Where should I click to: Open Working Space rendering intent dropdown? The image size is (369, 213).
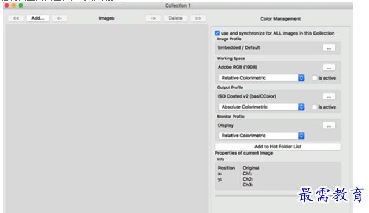click(x=261, y=78)
